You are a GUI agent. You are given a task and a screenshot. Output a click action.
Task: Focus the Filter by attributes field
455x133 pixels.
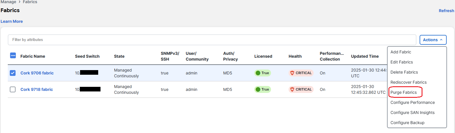tap(212, 40)
